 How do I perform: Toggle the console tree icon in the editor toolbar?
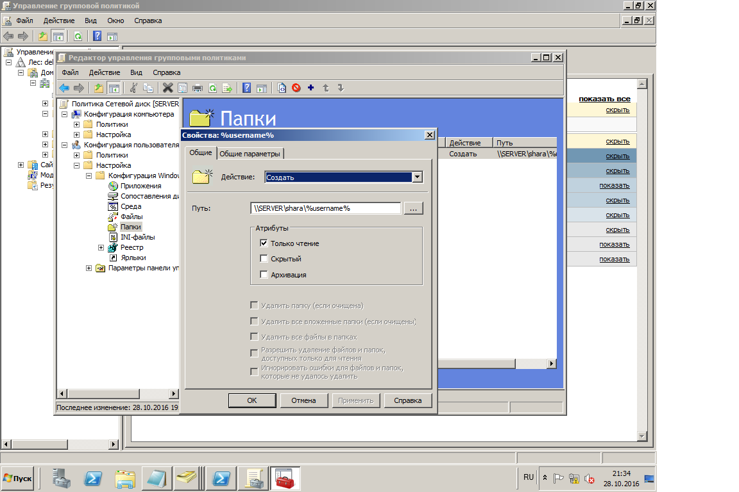coord(114,88)
